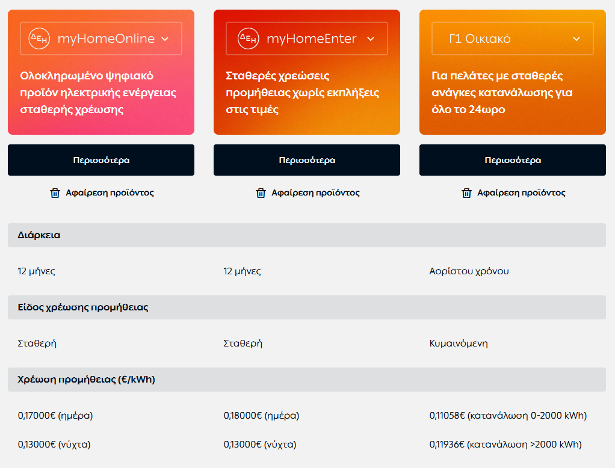The image size is (615, 468).
Task: Click the Διάρκεια section header
Action: (x=307, y=235)
